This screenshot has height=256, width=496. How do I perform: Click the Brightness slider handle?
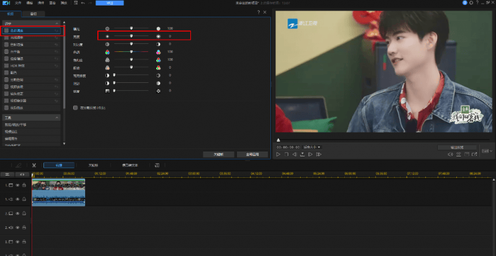(x=131, y=36)
